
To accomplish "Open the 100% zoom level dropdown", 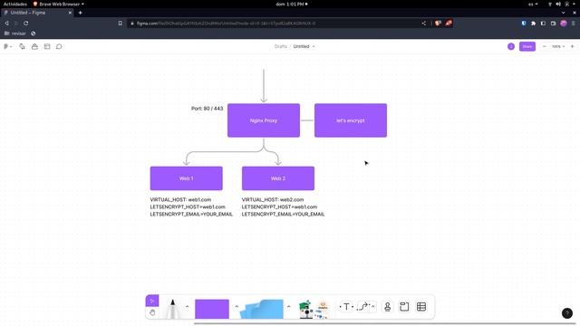I will tap(558, 46).
